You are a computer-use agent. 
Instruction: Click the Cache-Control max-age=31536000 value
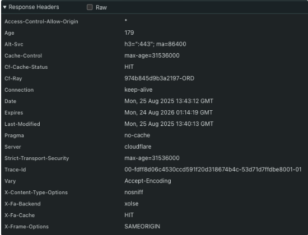[152, 55]
